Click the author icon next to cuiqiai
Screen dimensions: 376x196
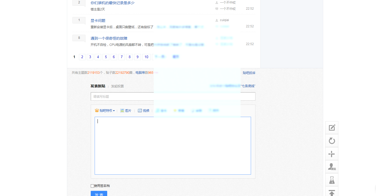217,20
